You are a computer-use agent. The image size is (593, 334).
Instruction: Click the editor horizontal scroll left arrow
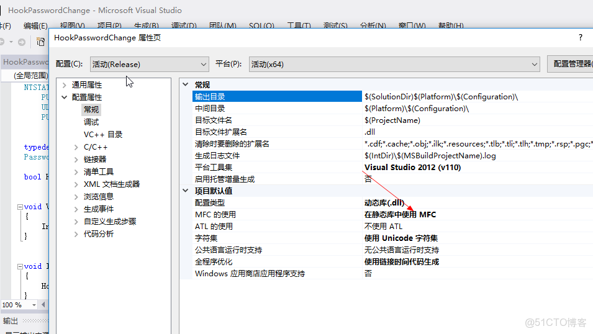(43, 304)
